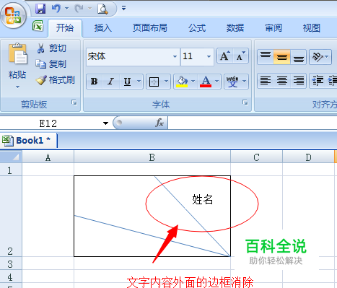Switch to the 插入 ribbon tab
This screenshot has height=288, width=337.
[103, 28]
